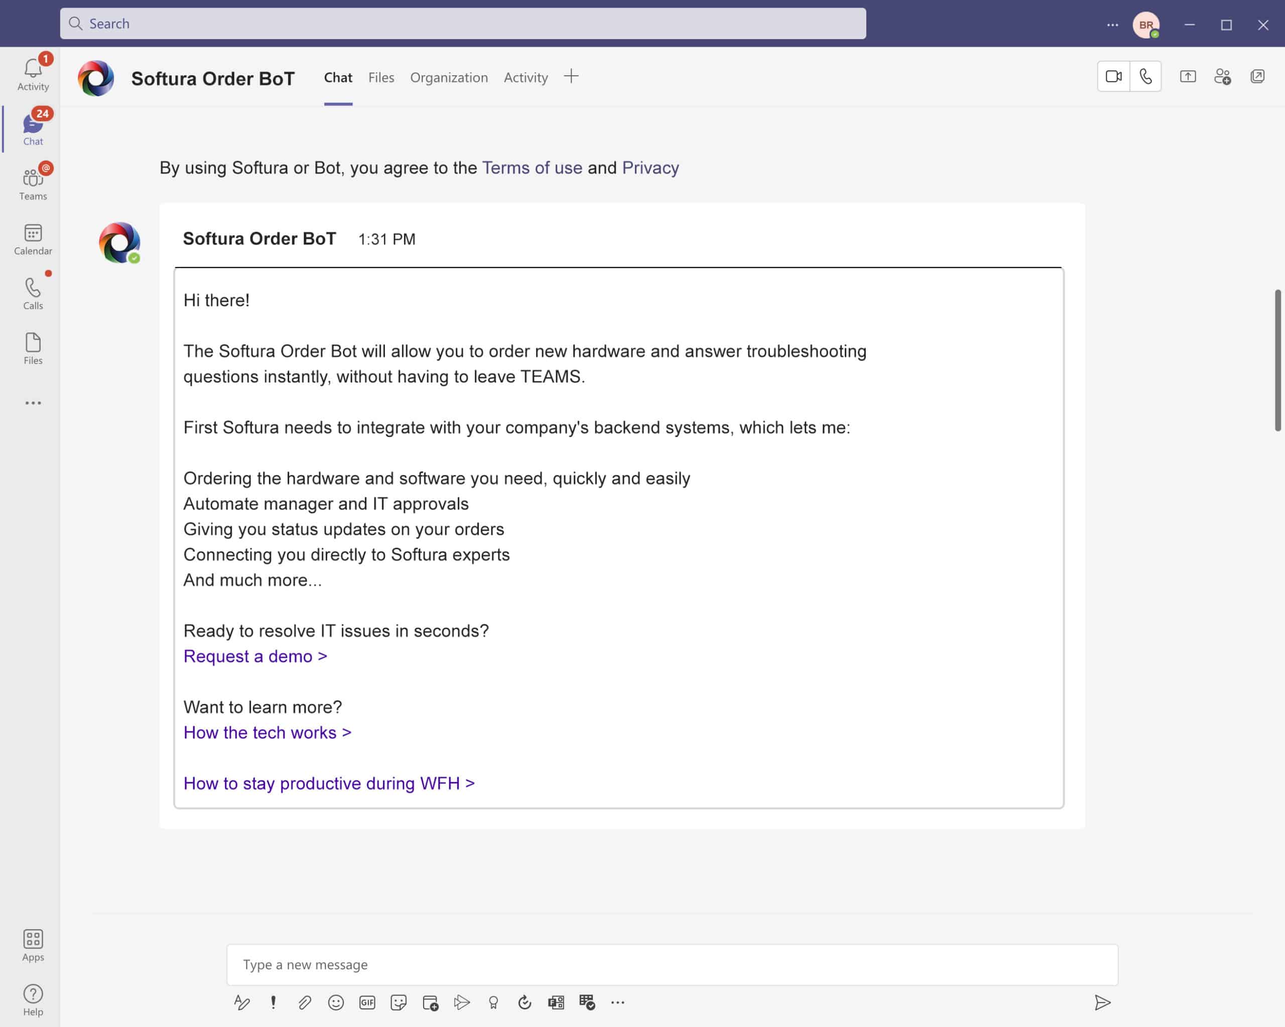
Task: Open the Approvals icon
Action: point(525,1002)
